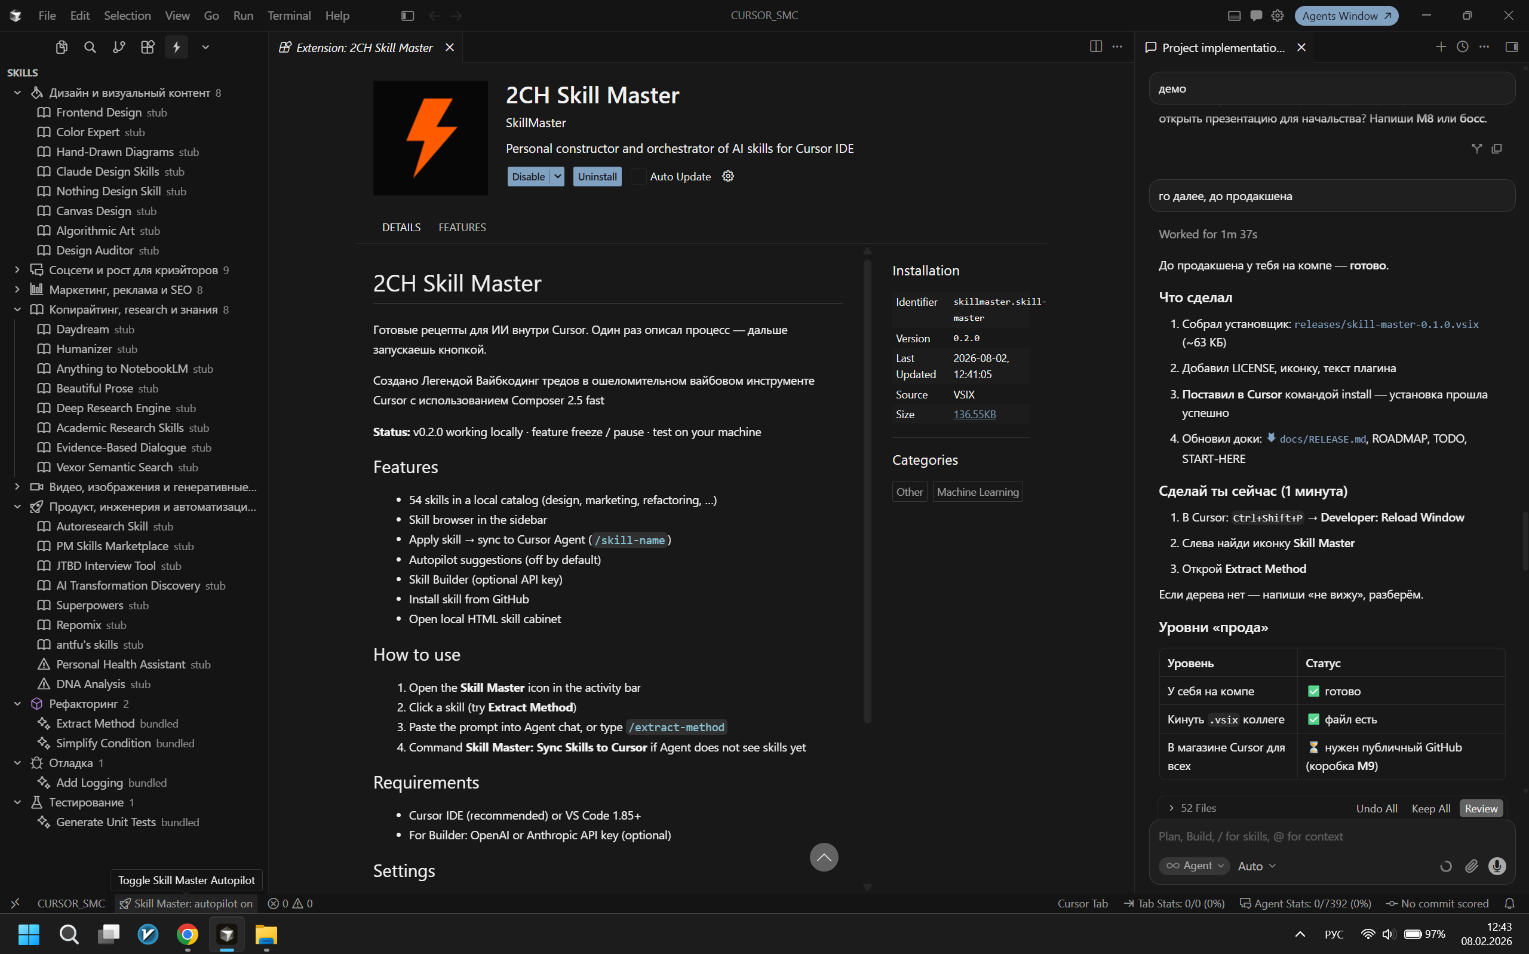Click the scroll-to-top round arrow button
This screenshot has height=954, width=1529.
824,857
